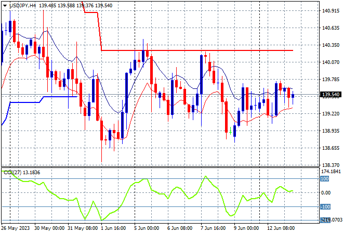Click the USDJPY,H4 chart title text
Viewport: 343px width, 234px height.
click(x=22, y=6)
